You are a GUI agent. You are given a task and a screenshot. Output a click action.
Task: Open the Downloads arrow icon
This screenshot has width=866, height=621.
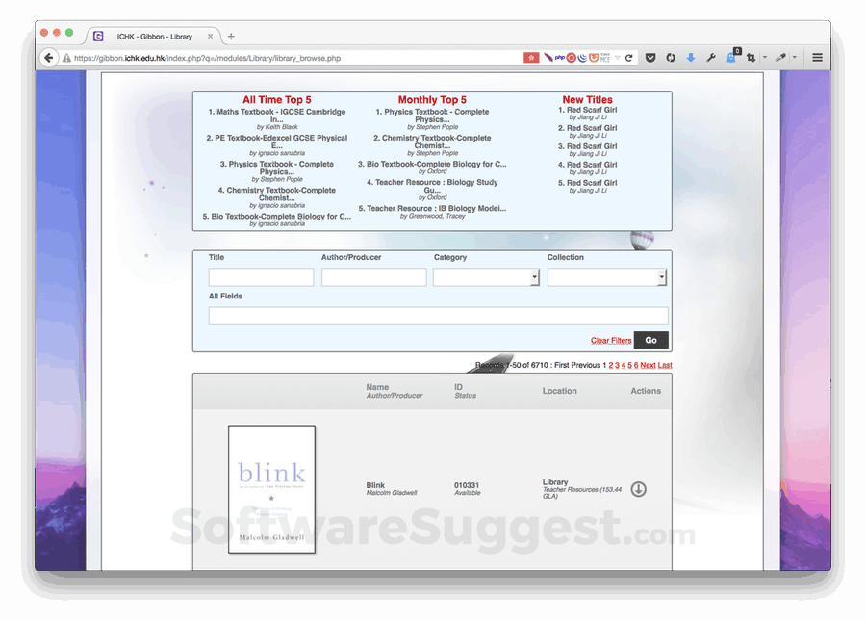[x=691, y=57]
